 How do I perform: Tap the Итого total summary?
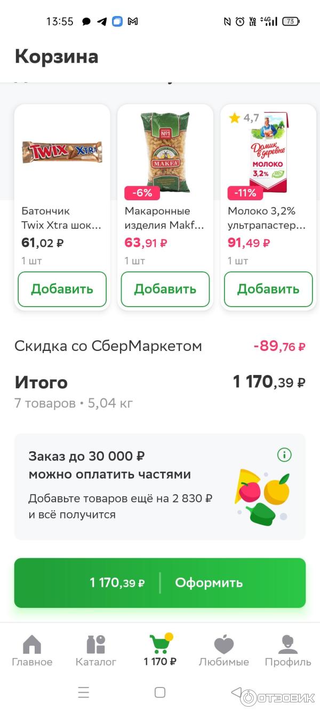coord(160,391)
